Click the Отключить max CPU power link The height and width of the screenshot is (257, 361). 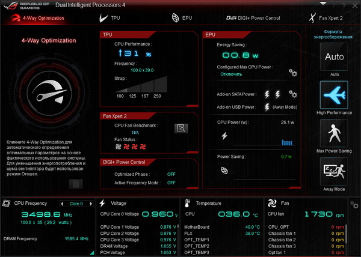[231, 74]
